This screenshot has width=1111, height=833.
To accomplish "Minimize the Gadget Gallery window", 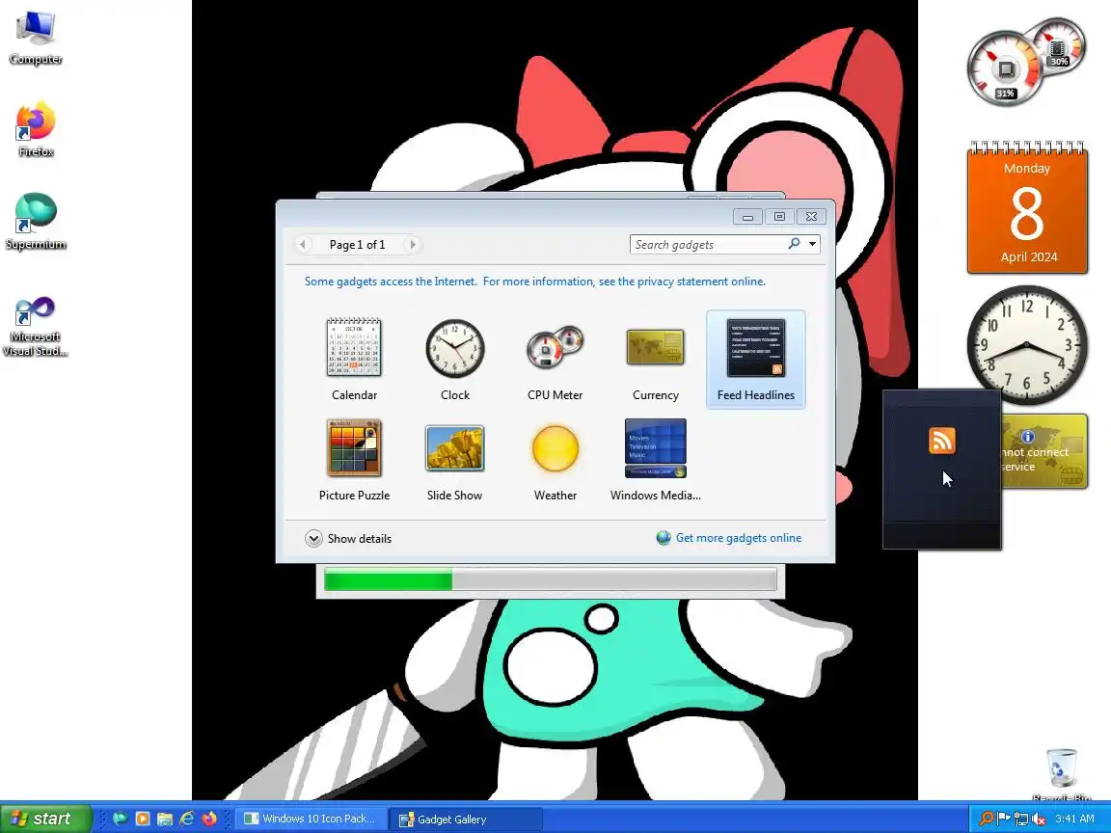I will pyautogui.click(x=747, y=217).
